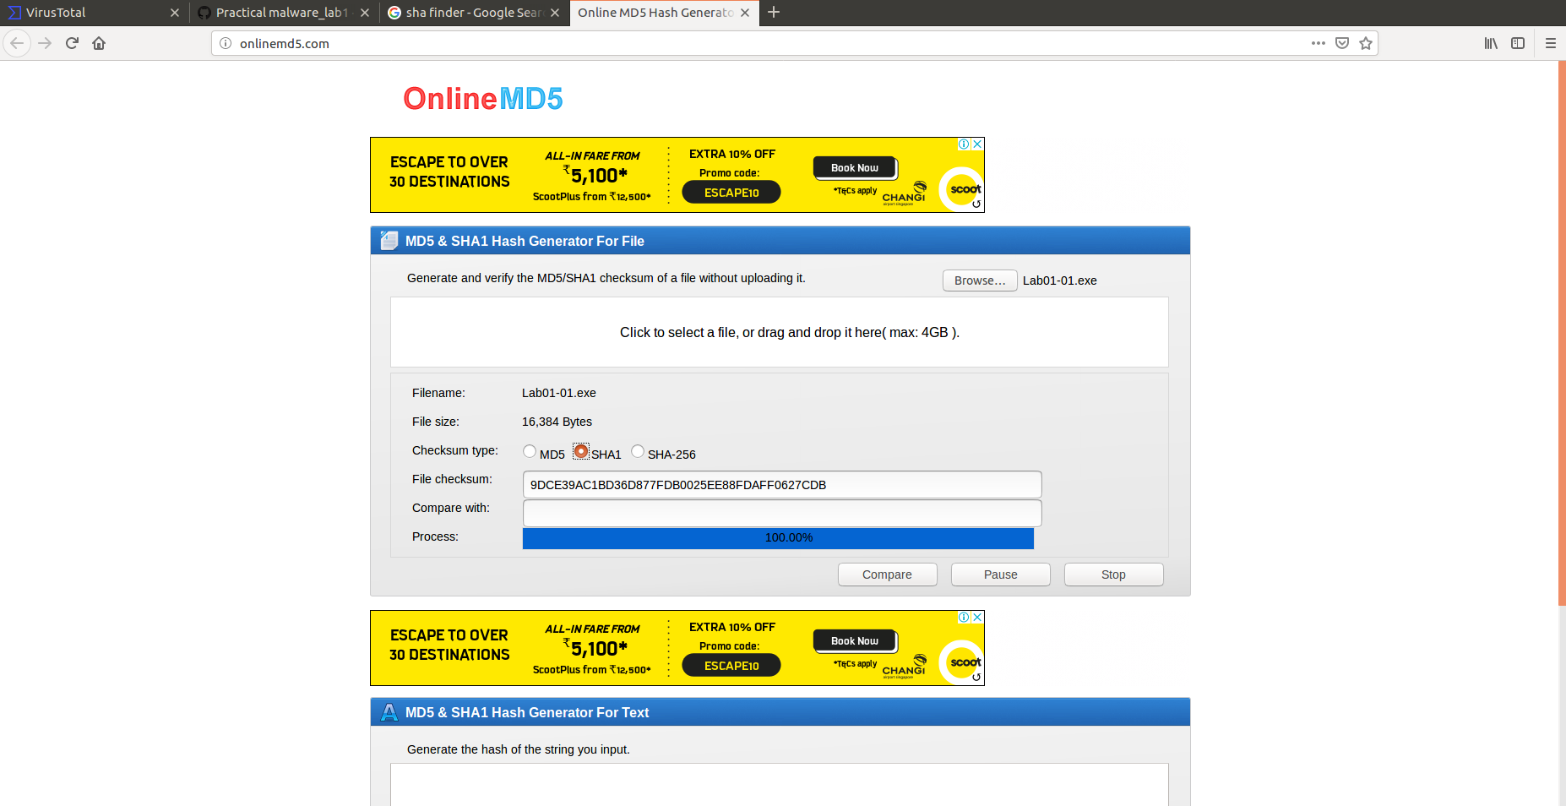Click inside the Compare with field
This screenshot has width=1566, height=806.
[x=781, y=513]
